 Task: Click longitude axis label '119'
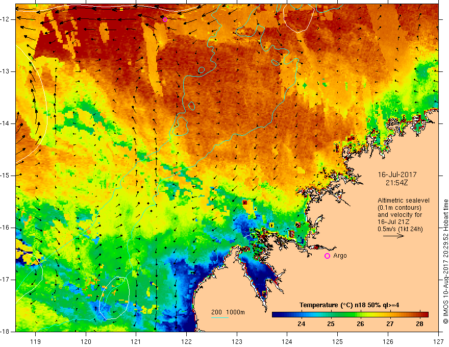click(x=36, y=341)
